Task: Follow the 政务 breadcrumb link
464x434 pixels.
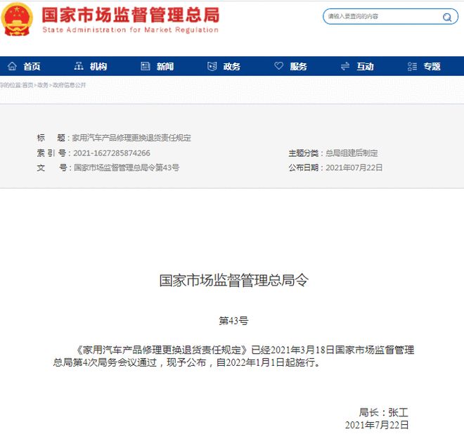Action: [43, 85]
